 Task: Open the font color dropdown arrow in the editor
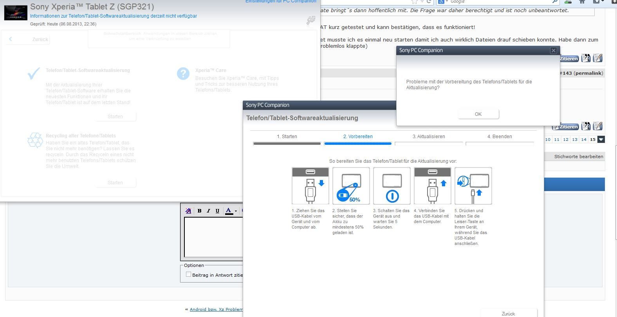coord(236,211)
